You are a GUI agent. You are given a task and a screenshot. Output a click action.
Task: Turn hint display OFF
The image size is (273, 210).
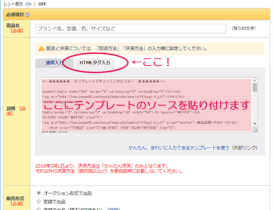(x=43, y=3)
